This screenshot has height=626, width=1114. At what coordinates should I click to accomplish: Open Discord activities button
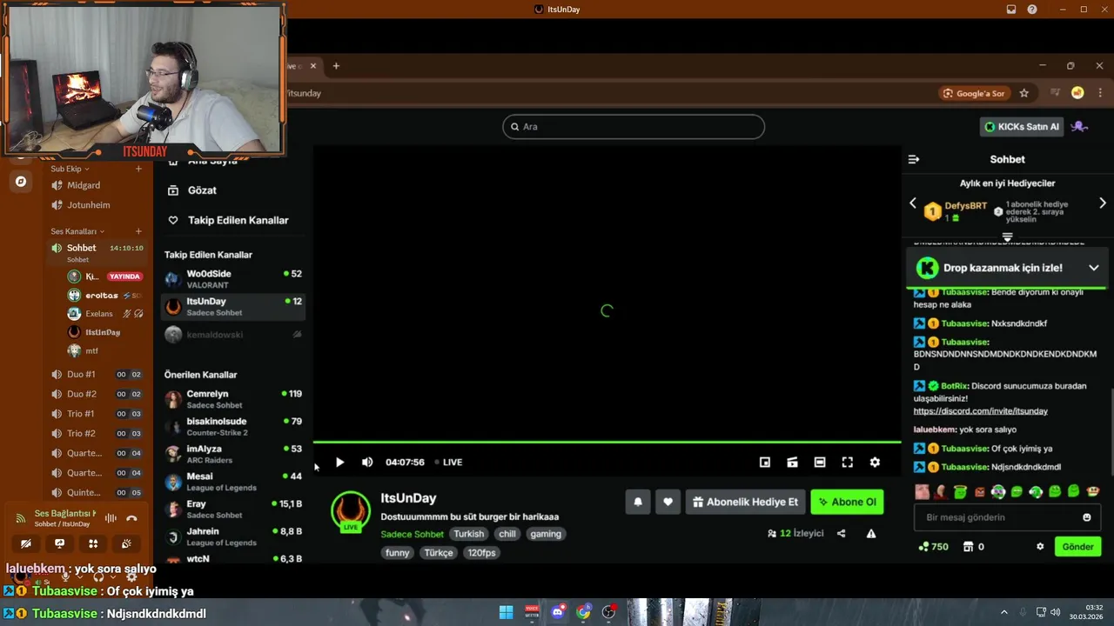click(x=93, y=543)
